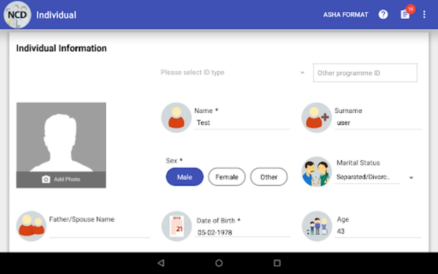The height and width of the screenshot is (274, 438).
Task: Select Male sex option
Action: click(185, 177)
